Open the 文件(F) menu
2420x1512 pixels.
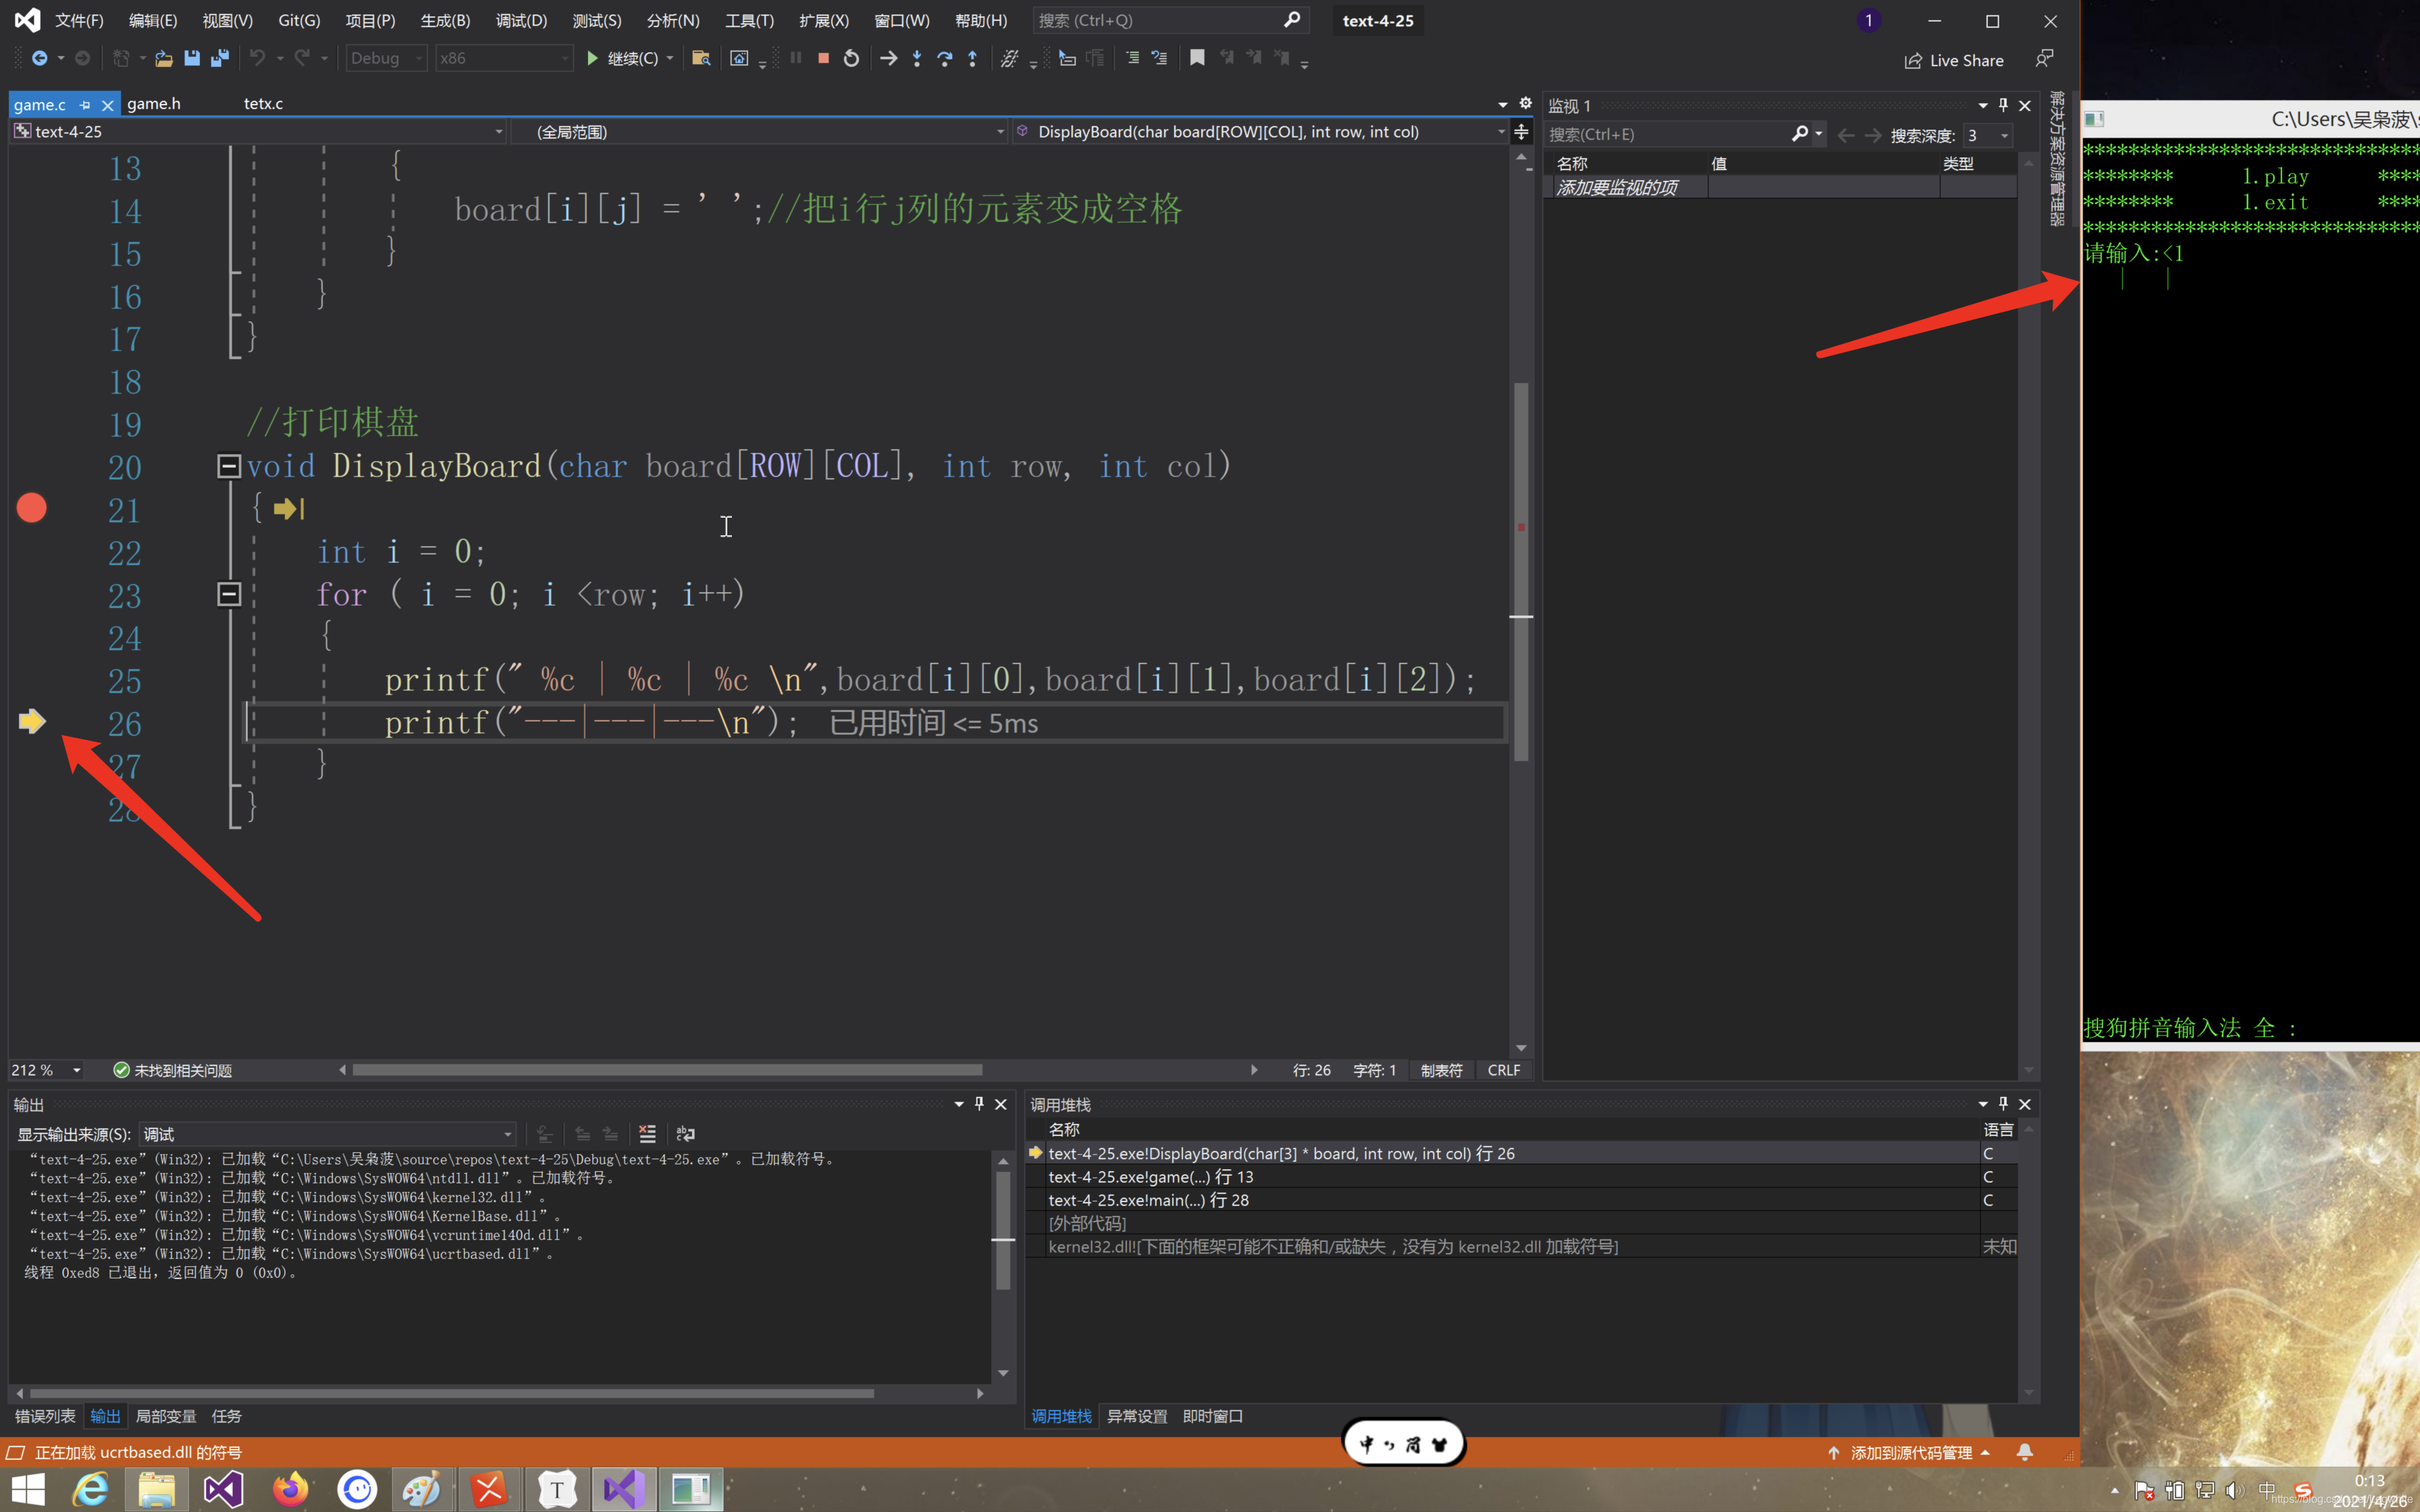tap(79, 20)
